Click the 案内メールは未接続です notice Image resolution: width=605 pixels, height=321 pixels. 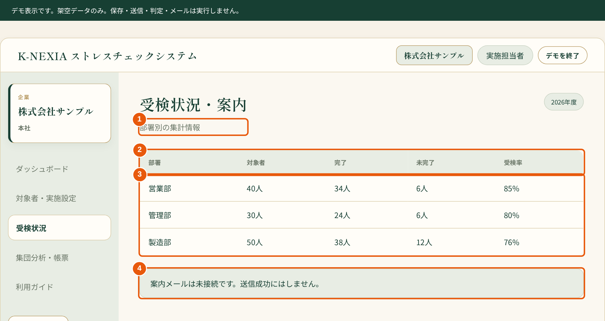[361, 284]
